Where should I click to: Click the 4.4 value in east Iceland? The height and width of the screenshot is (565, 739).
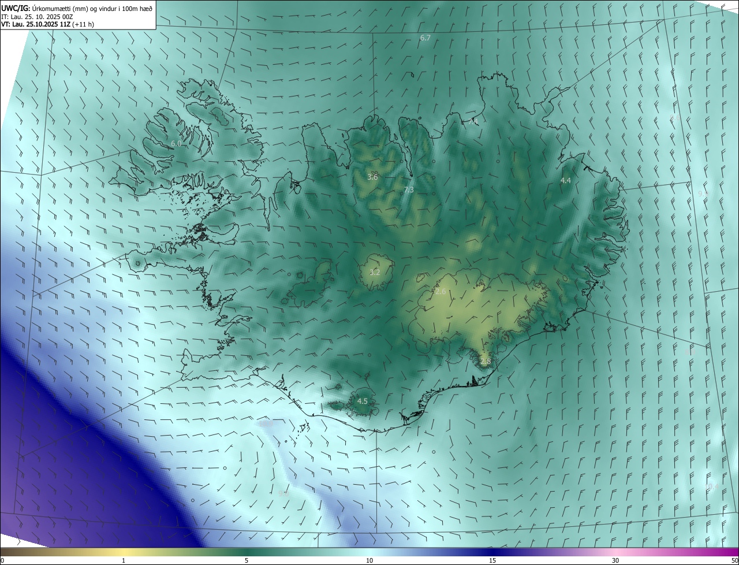pos(566,180)
